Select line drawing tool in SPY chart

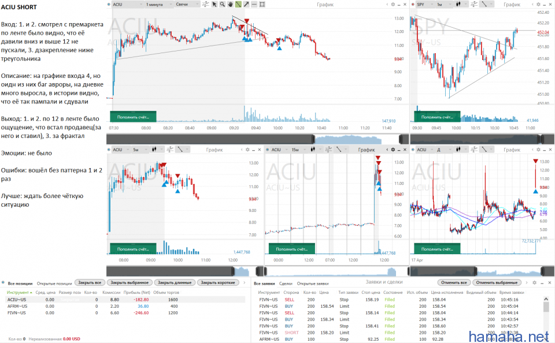484,4
